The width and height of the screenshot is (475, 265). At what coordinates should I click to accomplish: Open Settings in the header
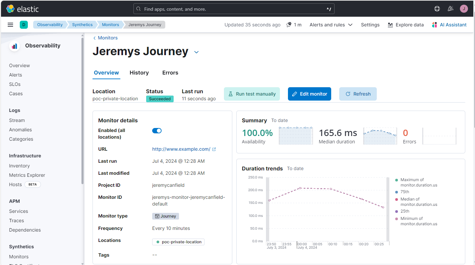(370, 25)
